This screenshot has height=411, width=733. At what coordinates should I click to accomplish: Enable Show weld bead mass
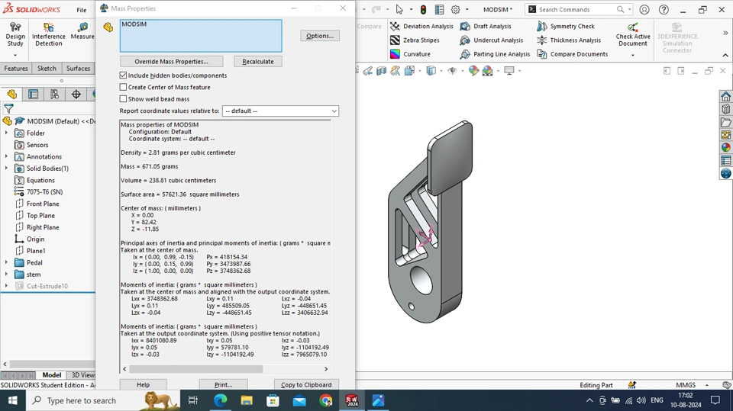tap(124, 99)
